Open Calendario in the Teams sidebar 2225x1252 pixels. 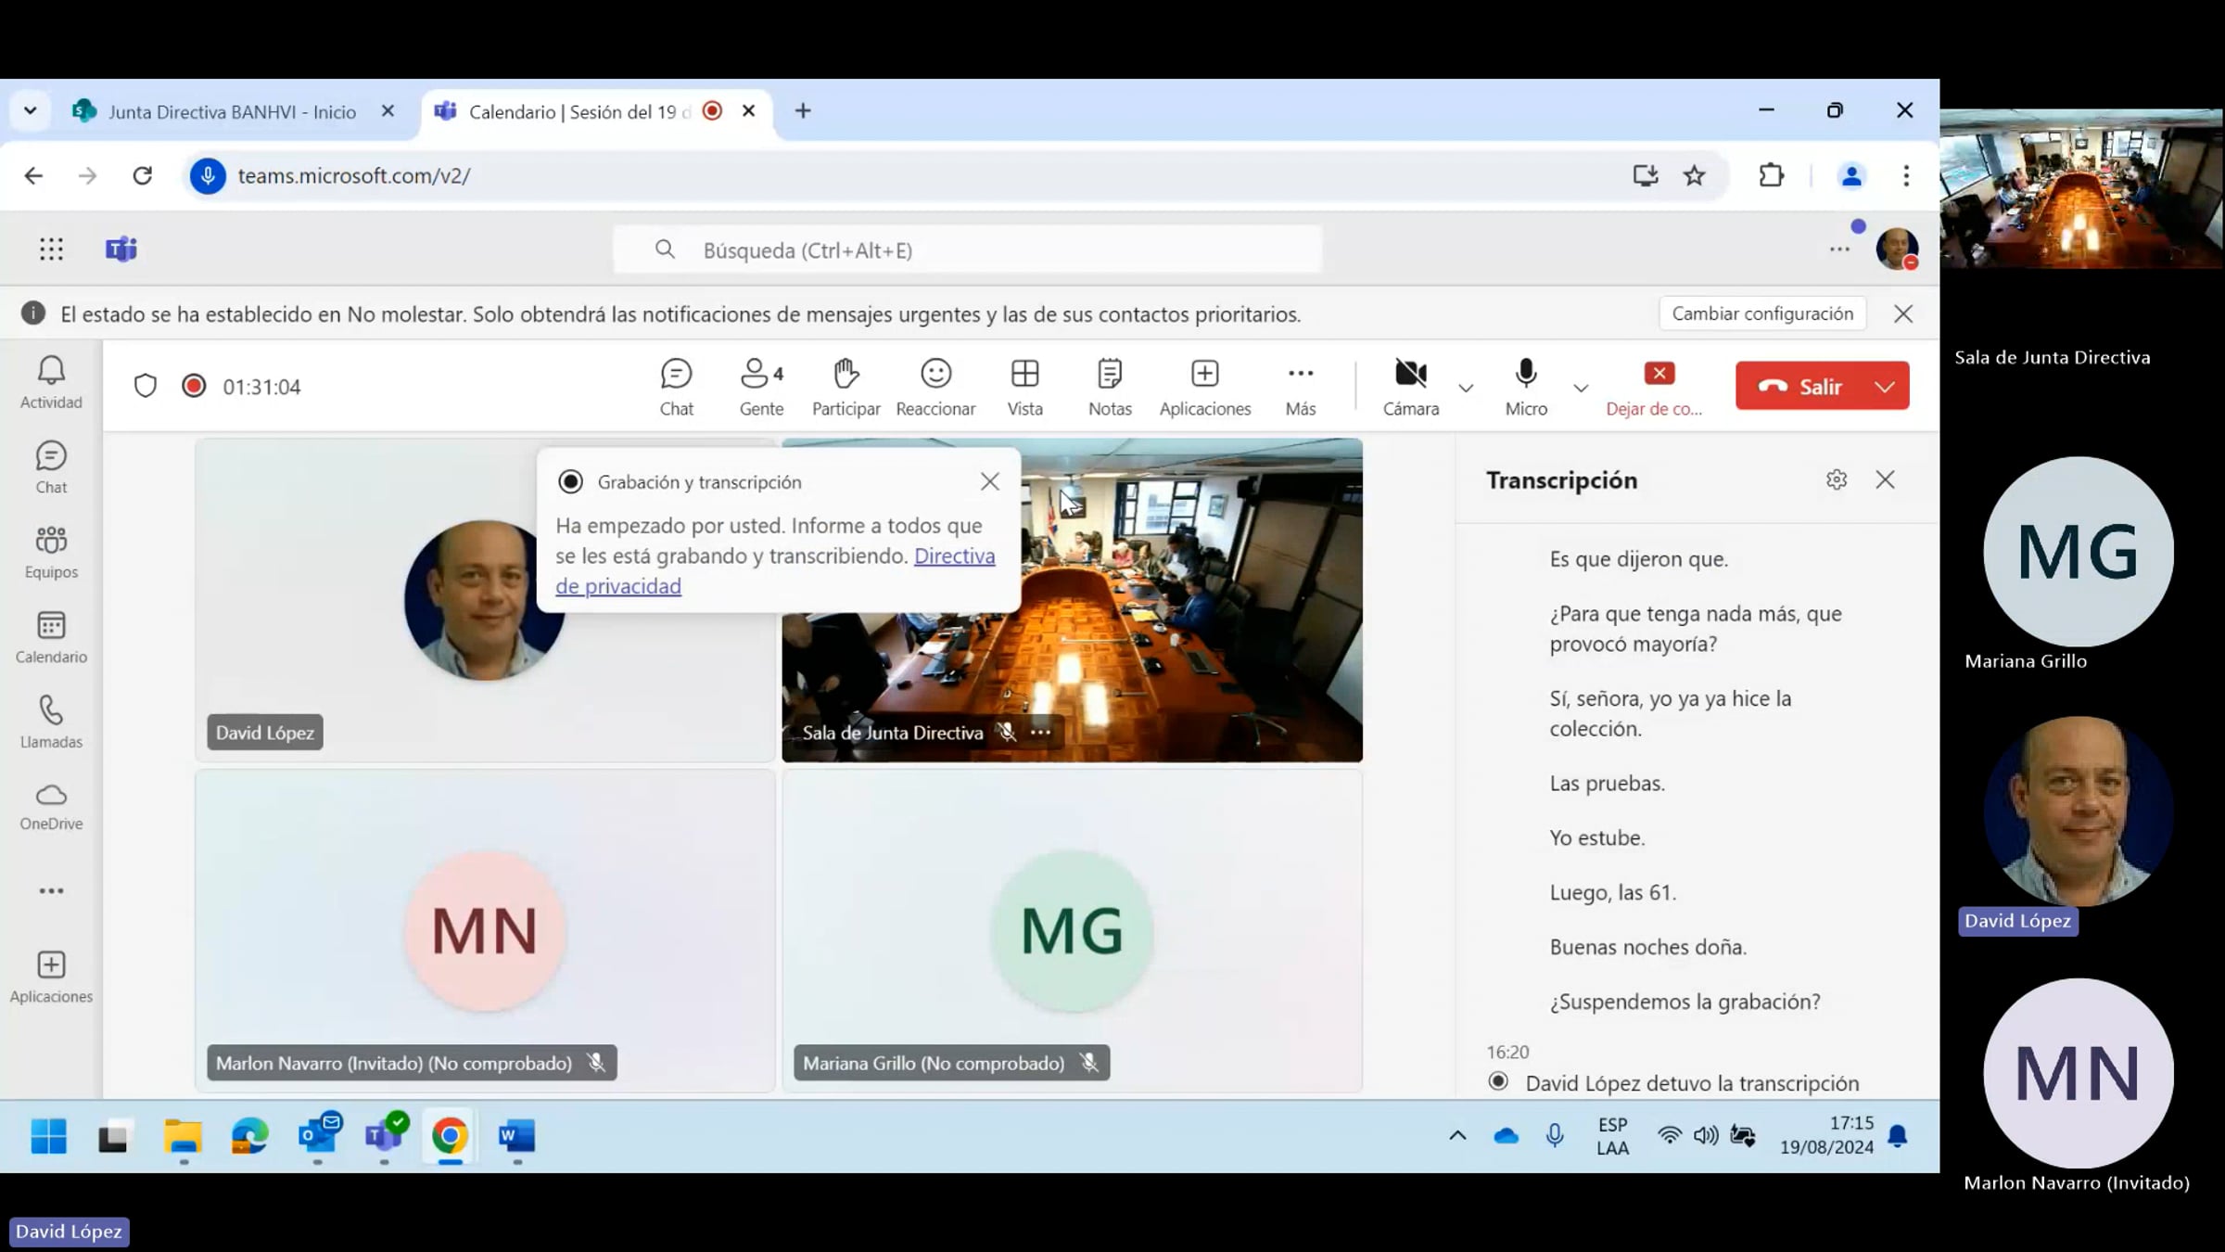[51, 637]
